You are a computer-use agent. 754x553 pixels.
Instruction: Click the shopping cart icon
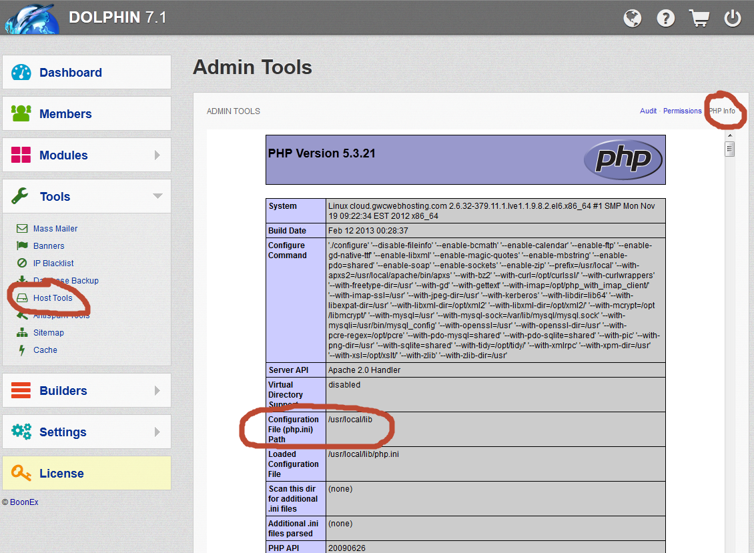click(699, 18)
